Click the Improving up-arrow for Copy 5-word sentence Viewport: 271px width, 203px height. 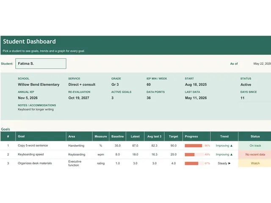pyautogui.click(x=232, y=145)
